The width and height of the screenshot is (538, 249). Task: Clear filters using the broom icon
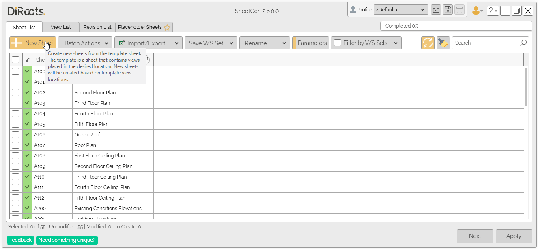point(443,43)
